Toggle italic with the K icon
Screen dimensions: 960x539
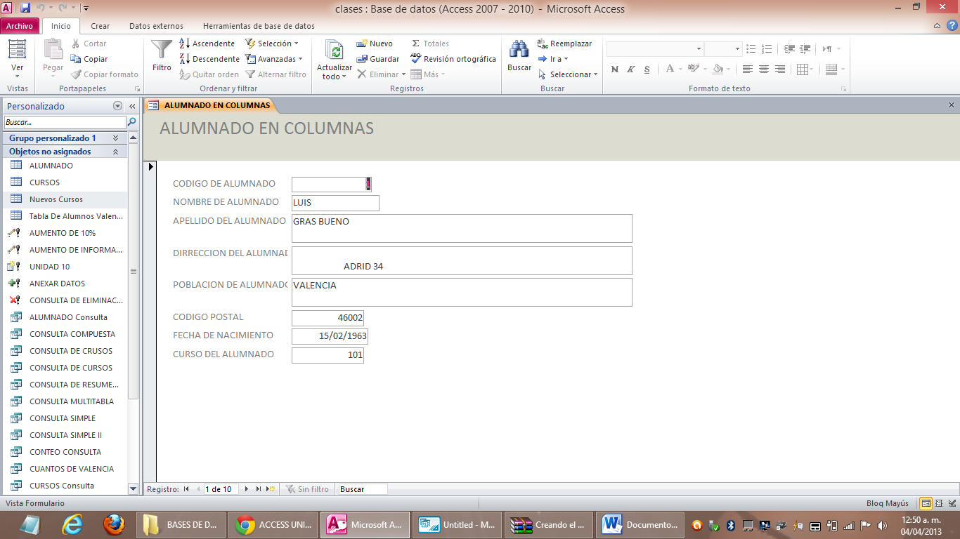[x=630, y=69]
